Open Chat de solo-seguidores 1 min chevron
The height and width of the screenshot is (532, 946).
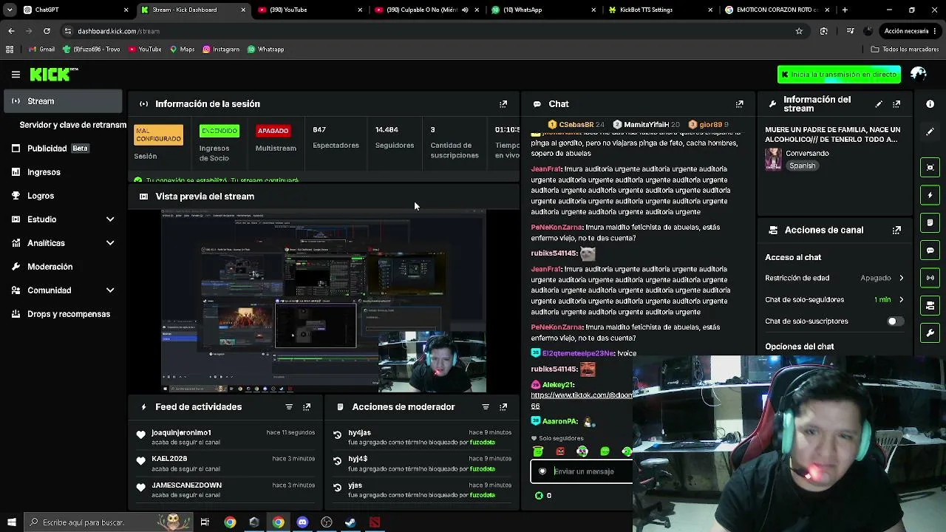pyautogui.click(x=901, y=300)
